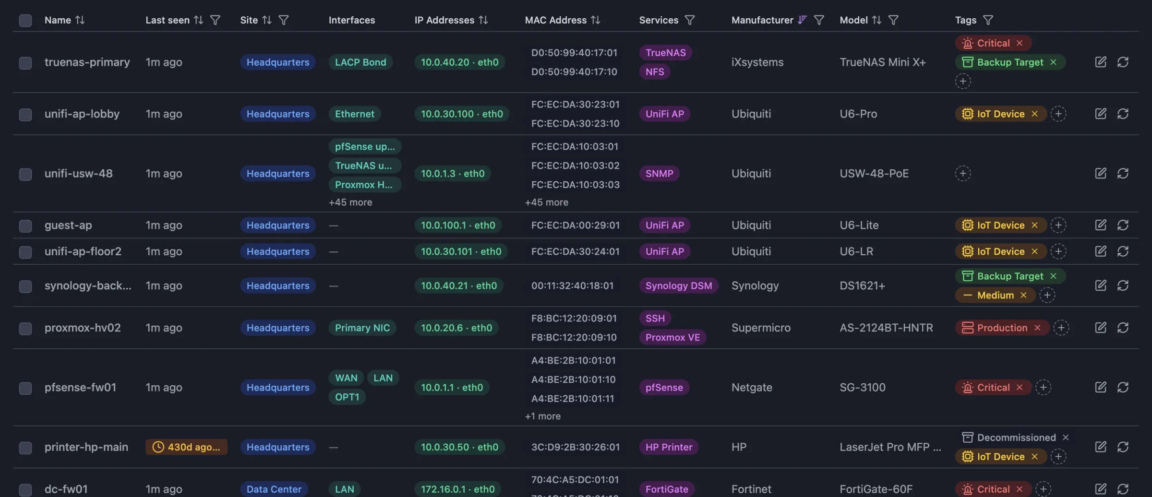Open the Tags filter

[988, 20]
